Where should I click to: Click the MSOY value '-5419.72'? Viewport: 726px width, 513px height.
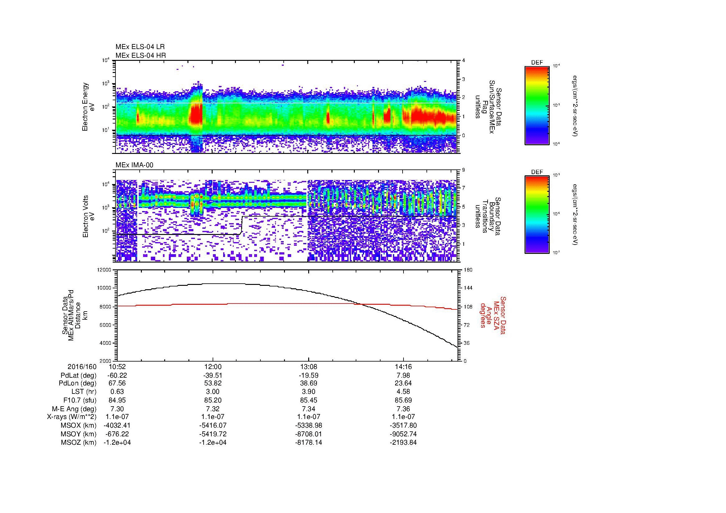(213, 434)
